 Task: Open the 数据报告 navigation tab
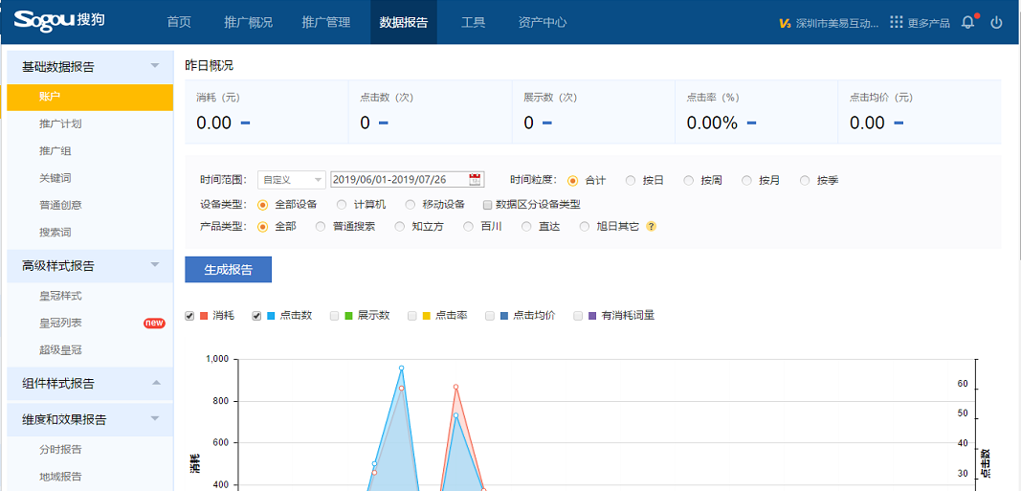coord(404,22)
